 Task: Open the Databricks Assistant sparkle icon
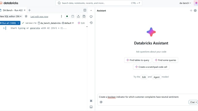click(196, 3)
